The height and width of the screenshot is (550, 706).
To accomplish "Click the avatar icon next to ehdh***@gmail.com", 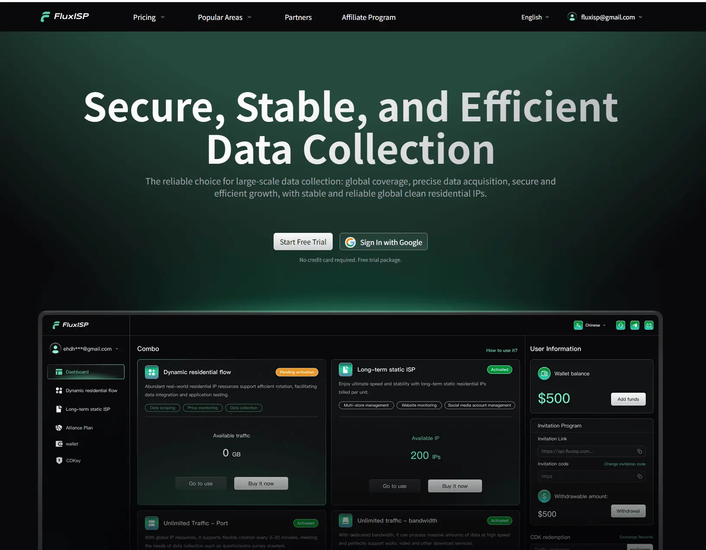I will click(55, 349).
